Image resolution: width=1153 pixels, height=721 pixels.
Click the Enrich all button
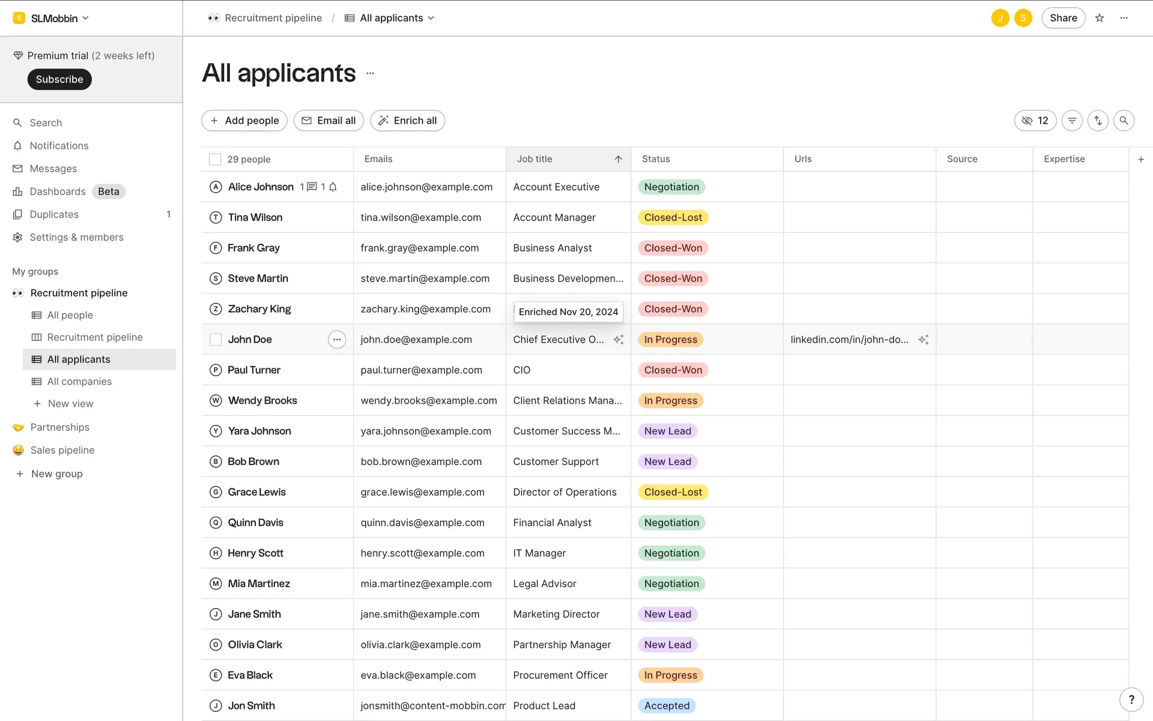click(407, 121)
